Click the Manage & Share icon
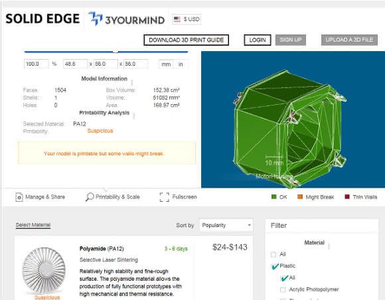This screenshot has width=385, height=300. (19, 197)
